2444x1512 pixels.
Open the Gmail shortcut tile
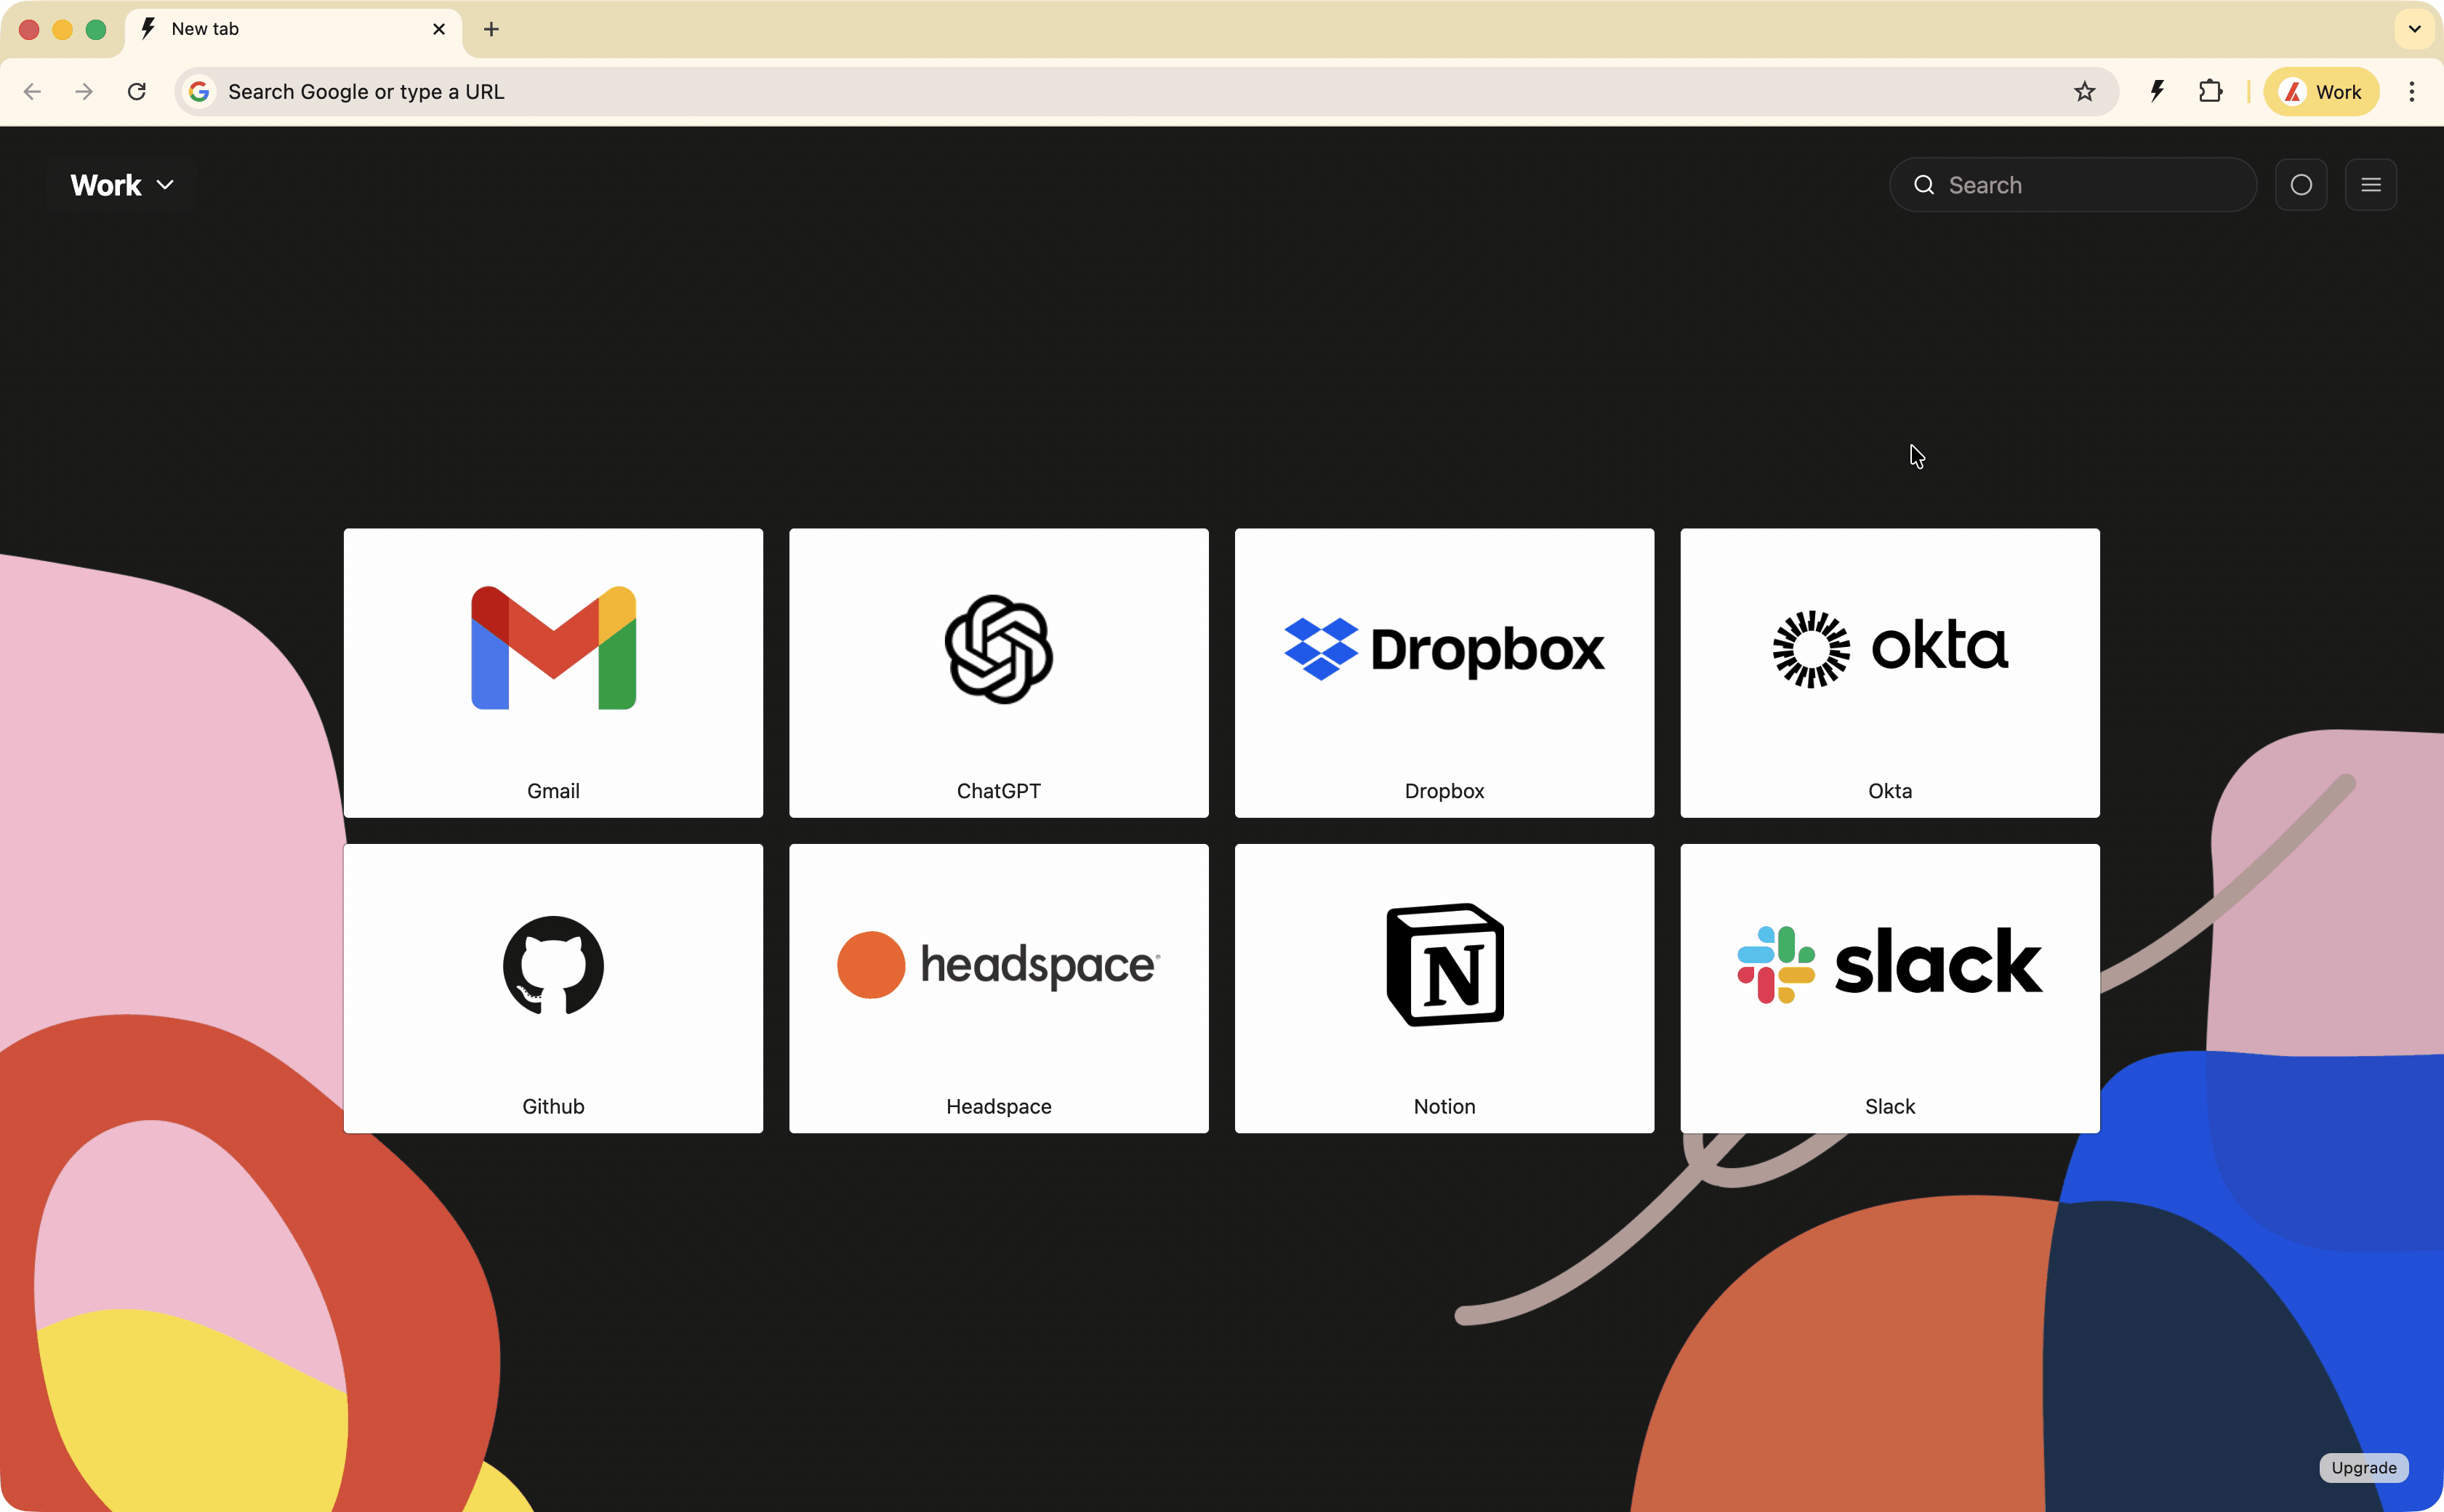553,672
